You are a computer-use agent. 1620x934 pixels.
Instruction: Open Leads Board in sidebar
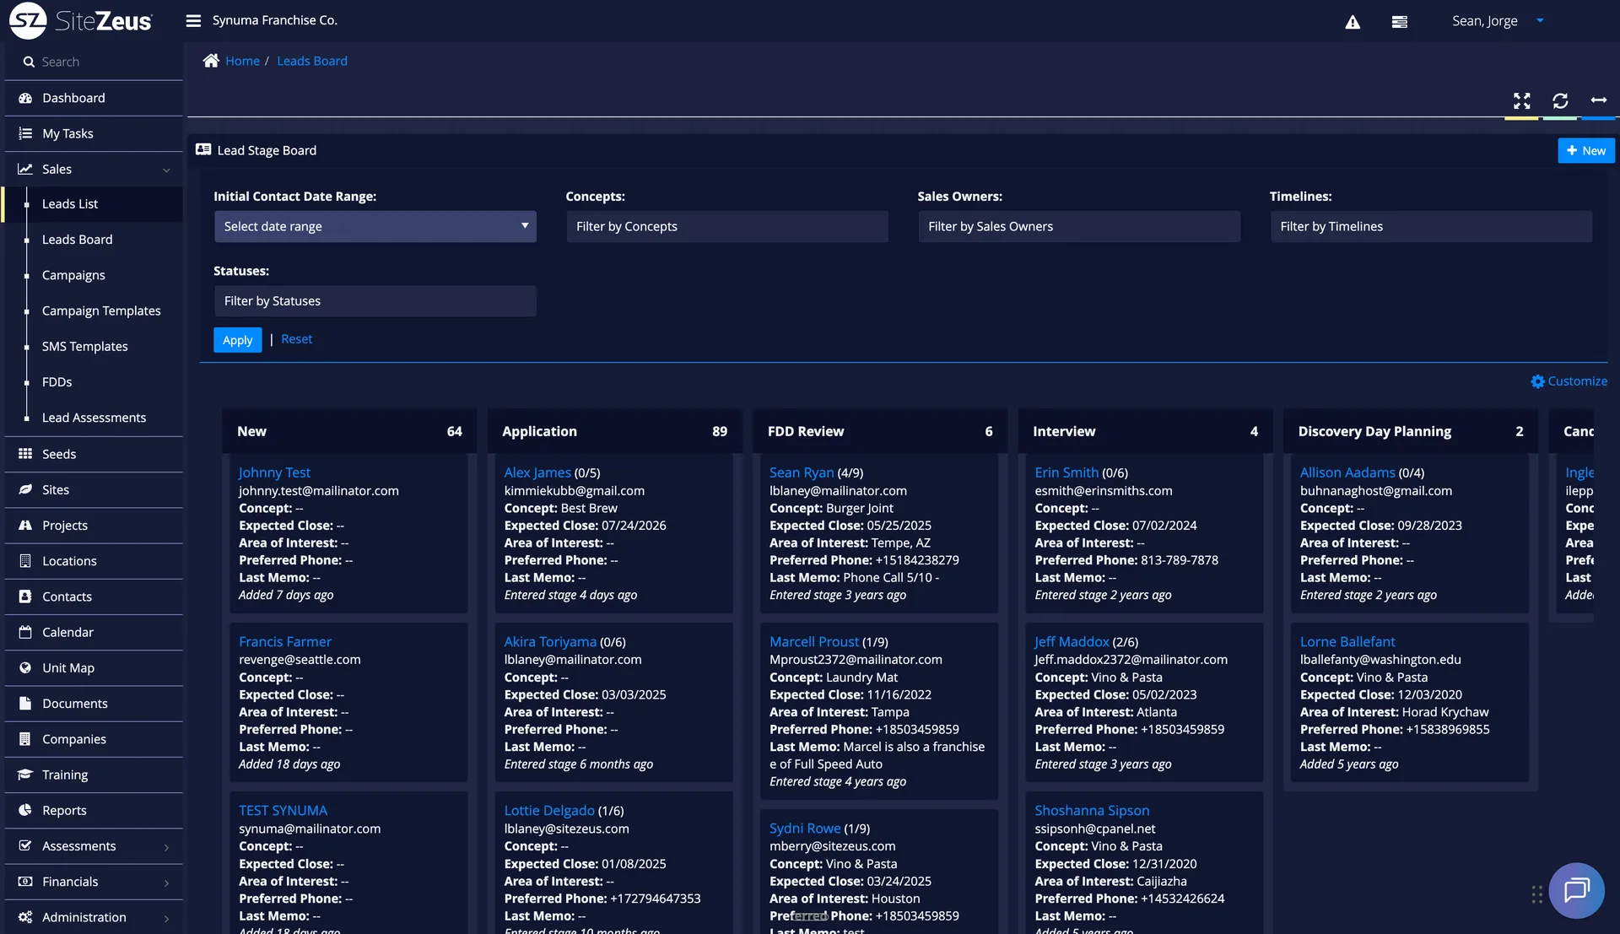pos(77,240)
